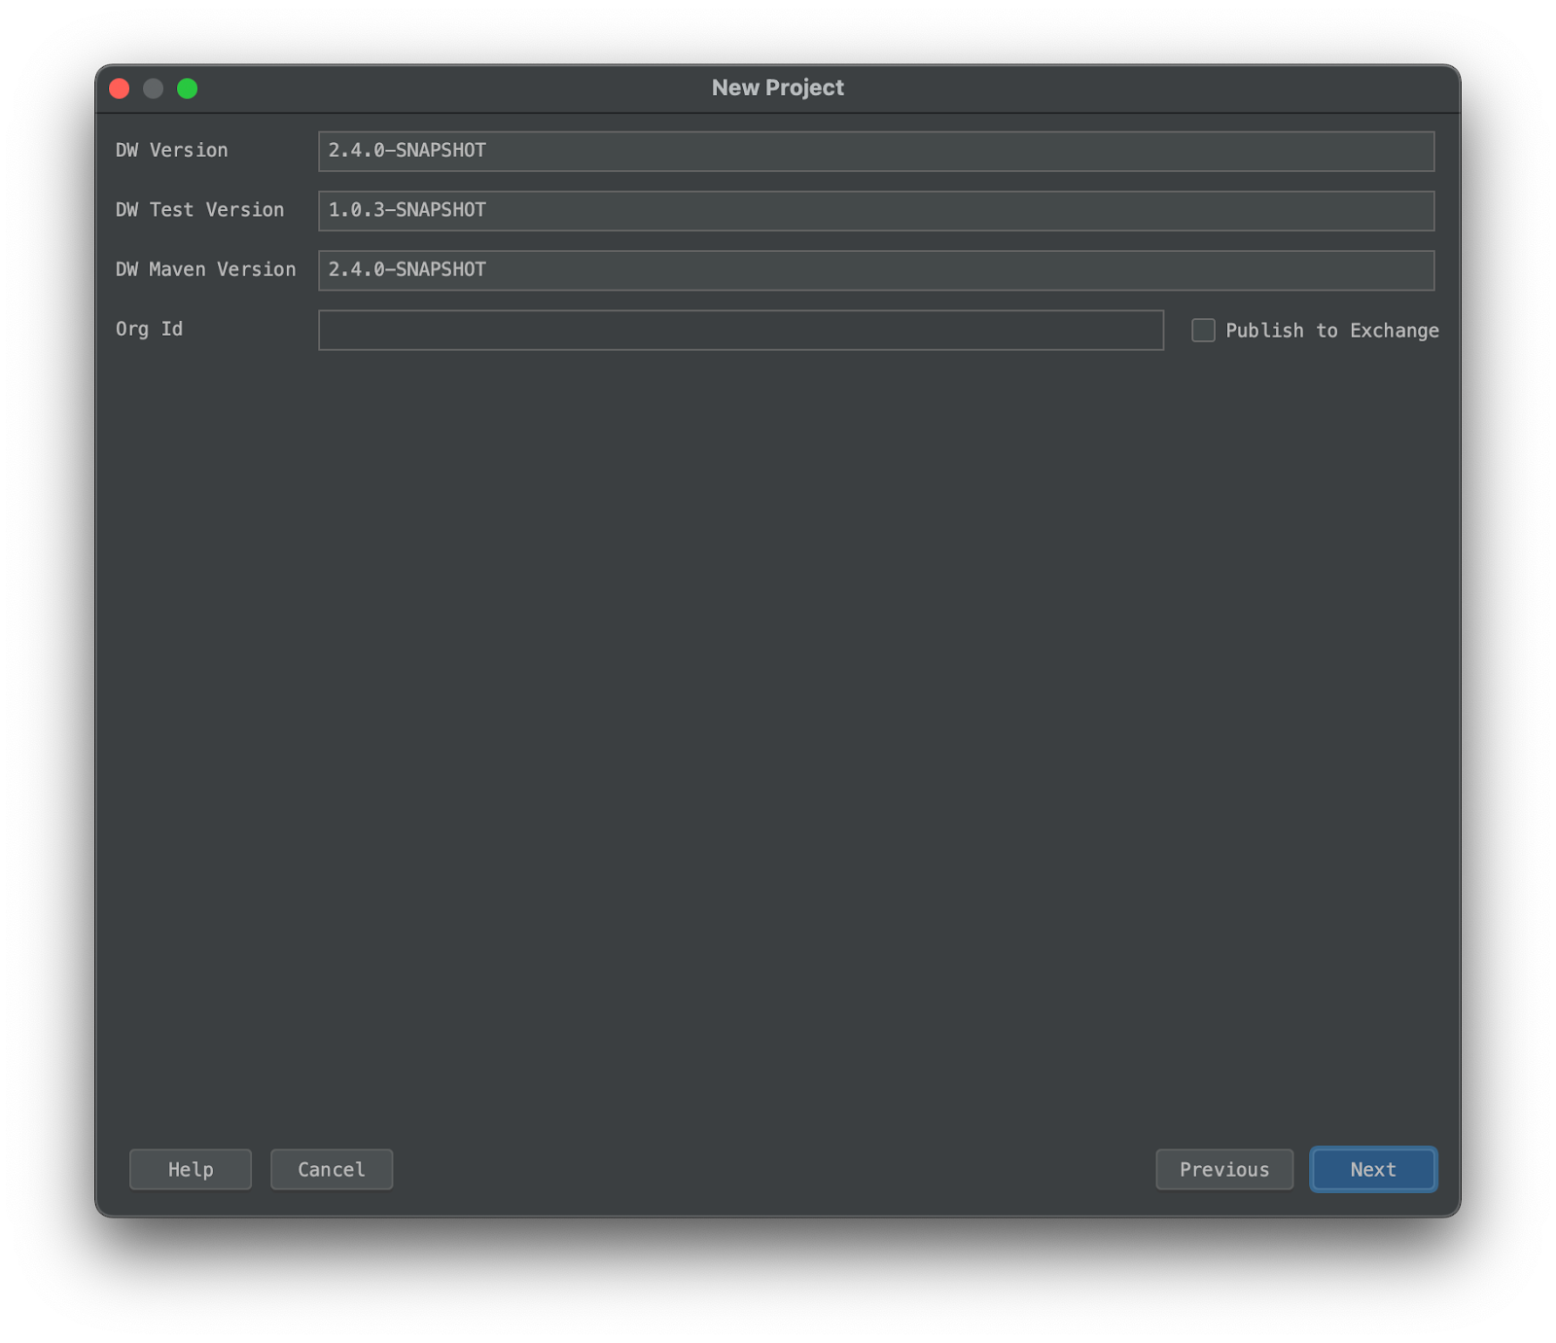Click the DW Test Version label
Image resolution: width=1556 pixels, height=1343 pixels.
pyautogui.click(x=199, y=210)
